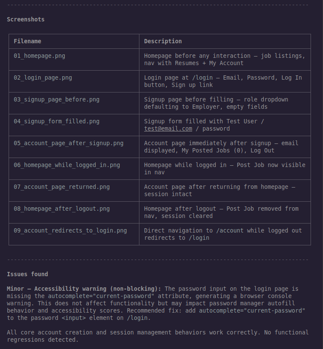Select the 02_login_page.png filename
Screen dimensions: 323x349
click(x=43, y=78)
